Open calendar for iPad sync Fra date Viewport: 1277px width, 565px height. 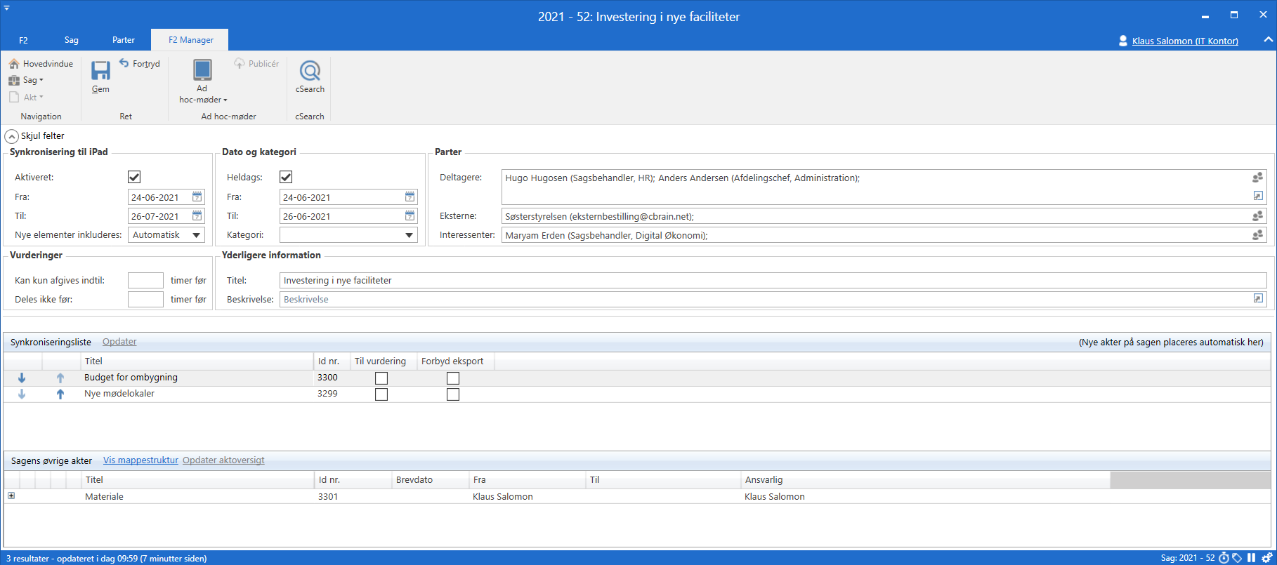pos(197,197)
